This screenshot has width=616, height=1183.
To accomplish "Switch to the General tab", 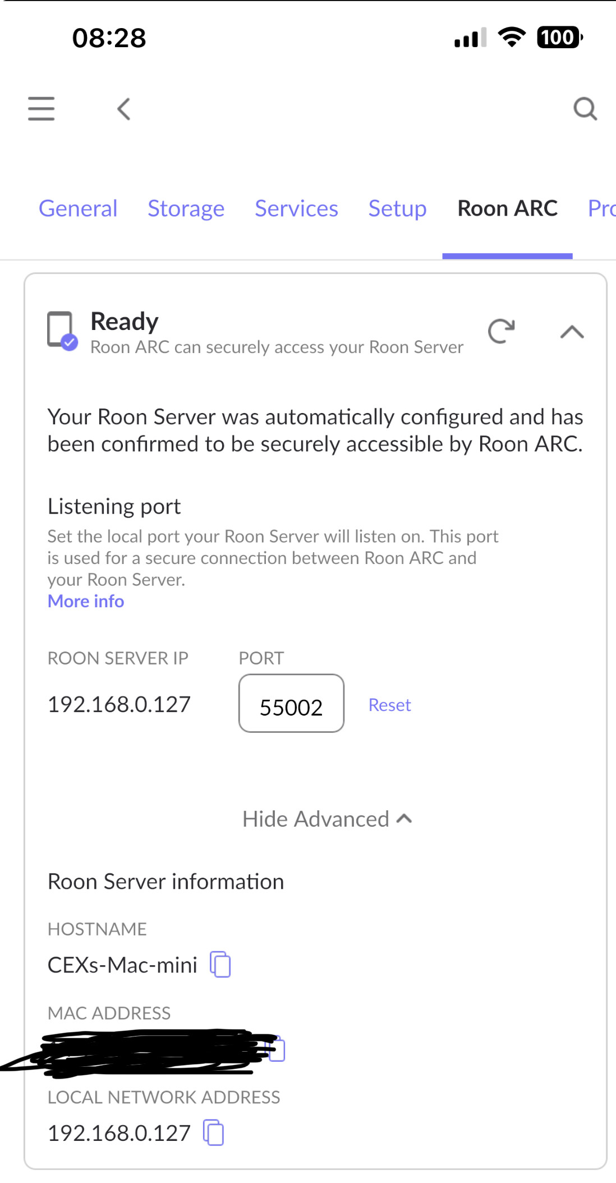I will point(78,209).
